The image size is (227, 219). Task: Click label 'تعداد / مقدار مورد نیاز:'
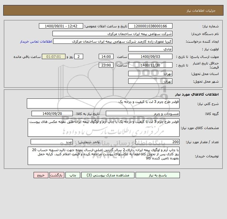pos(202,142)
